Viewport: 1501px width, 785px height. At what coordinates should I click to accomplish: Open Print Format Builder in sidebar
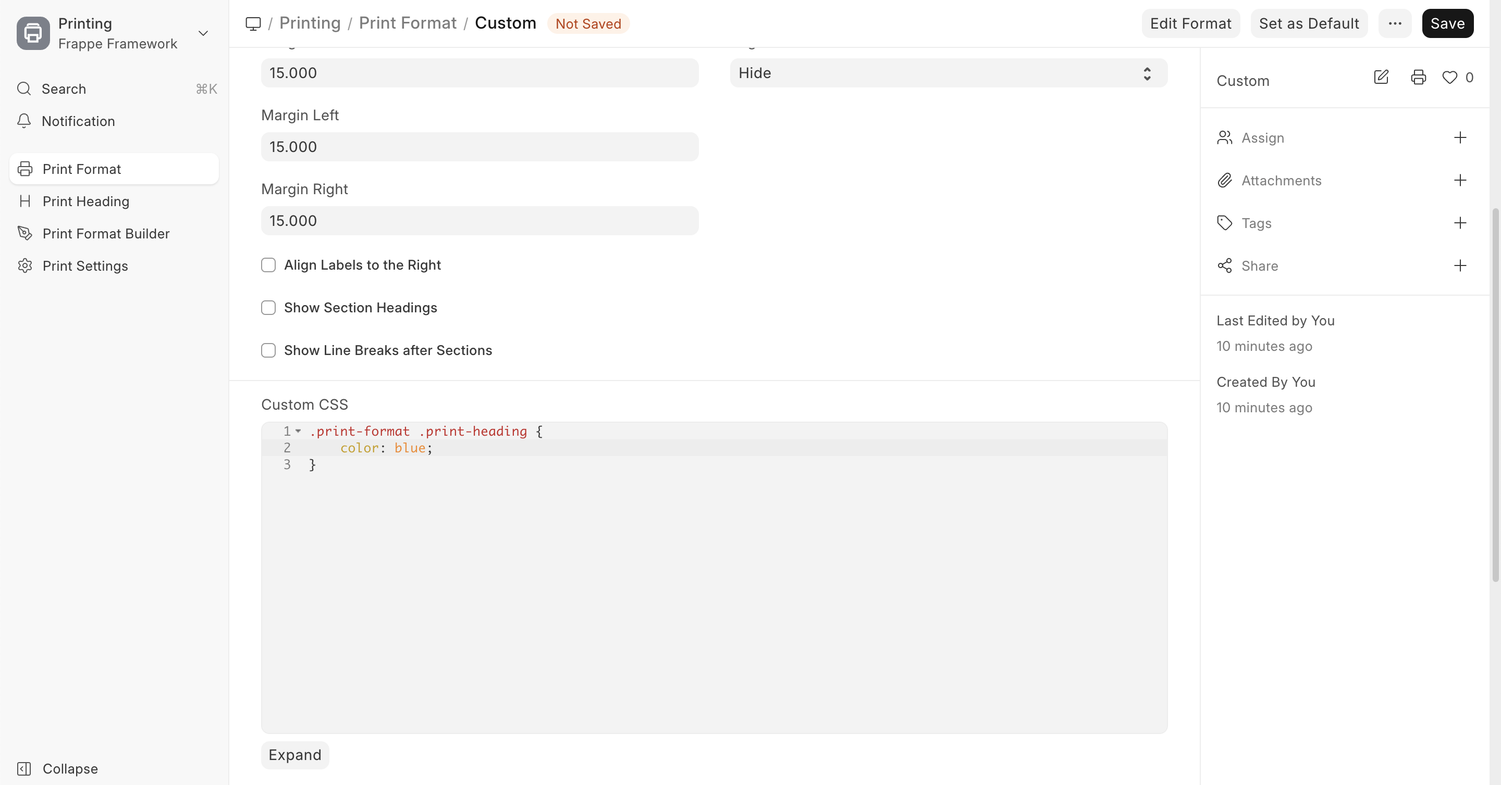(106, 233)
